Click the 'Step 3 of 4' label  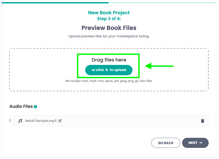[109, 19]
